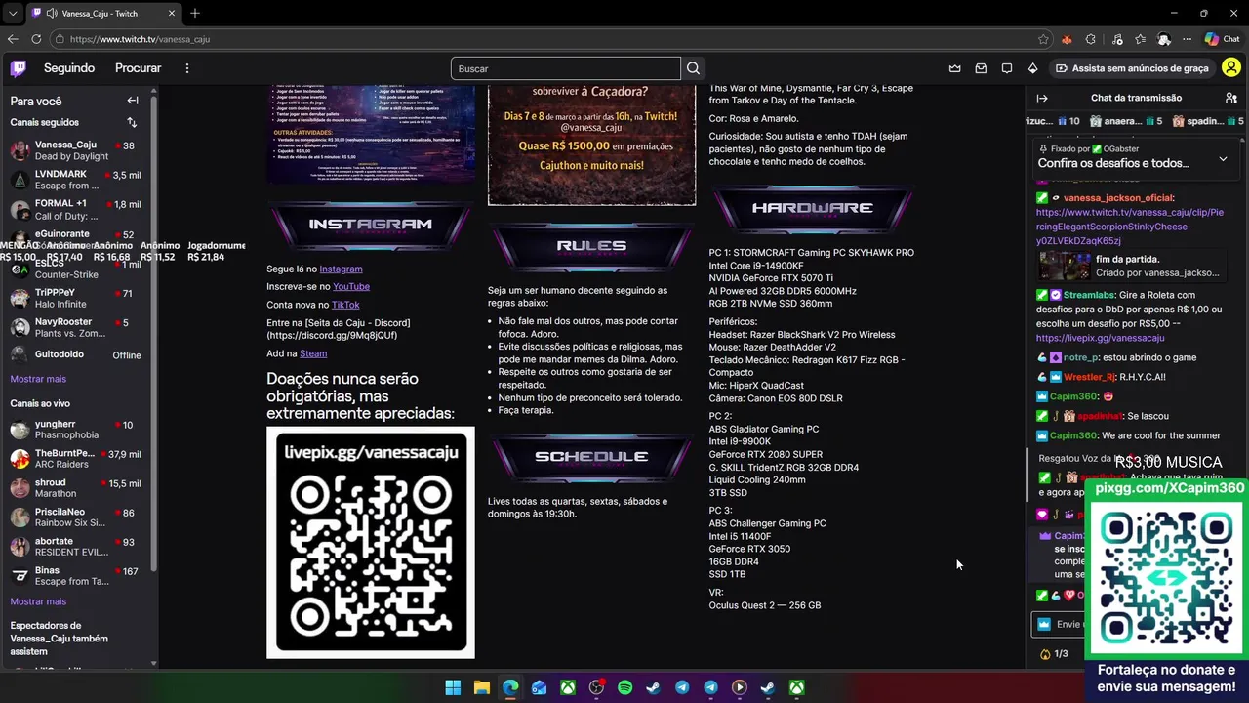Click the browser address bar
The height and width of the screenshot is (703, 1249).
click(x=551, y=39)
